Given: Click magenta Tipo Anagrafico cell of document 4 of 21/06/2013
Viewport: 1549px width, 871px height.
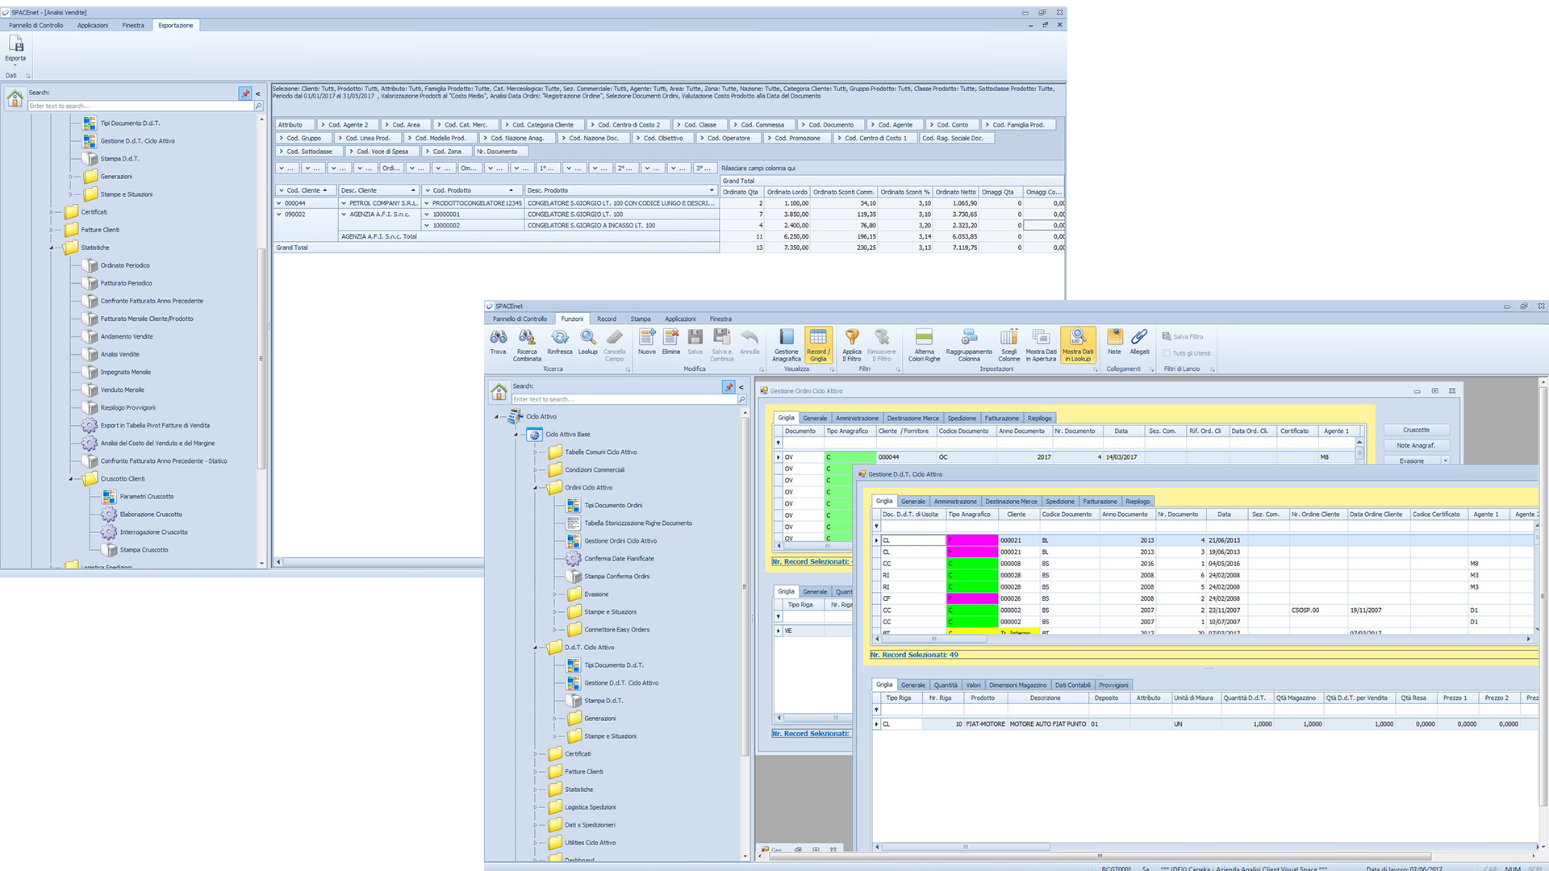Looking at the screenshot, I should tap(971, 540).
